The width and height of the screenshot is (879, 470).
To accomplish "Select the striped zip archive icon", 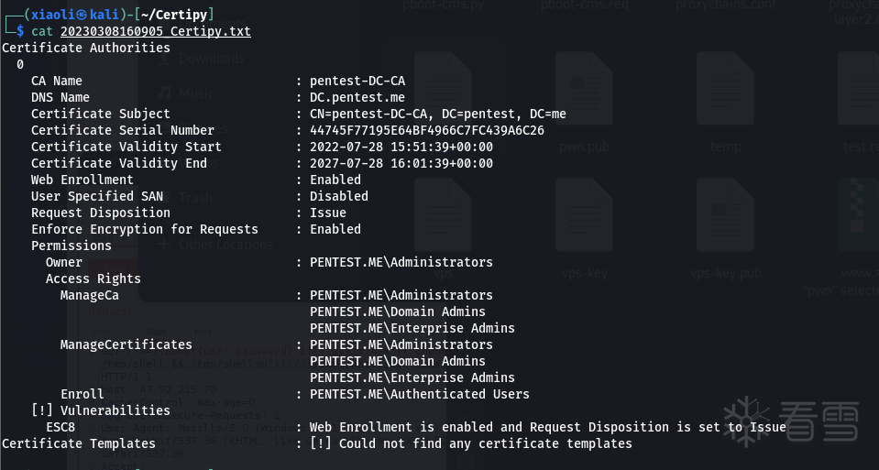I will point(859,215).
